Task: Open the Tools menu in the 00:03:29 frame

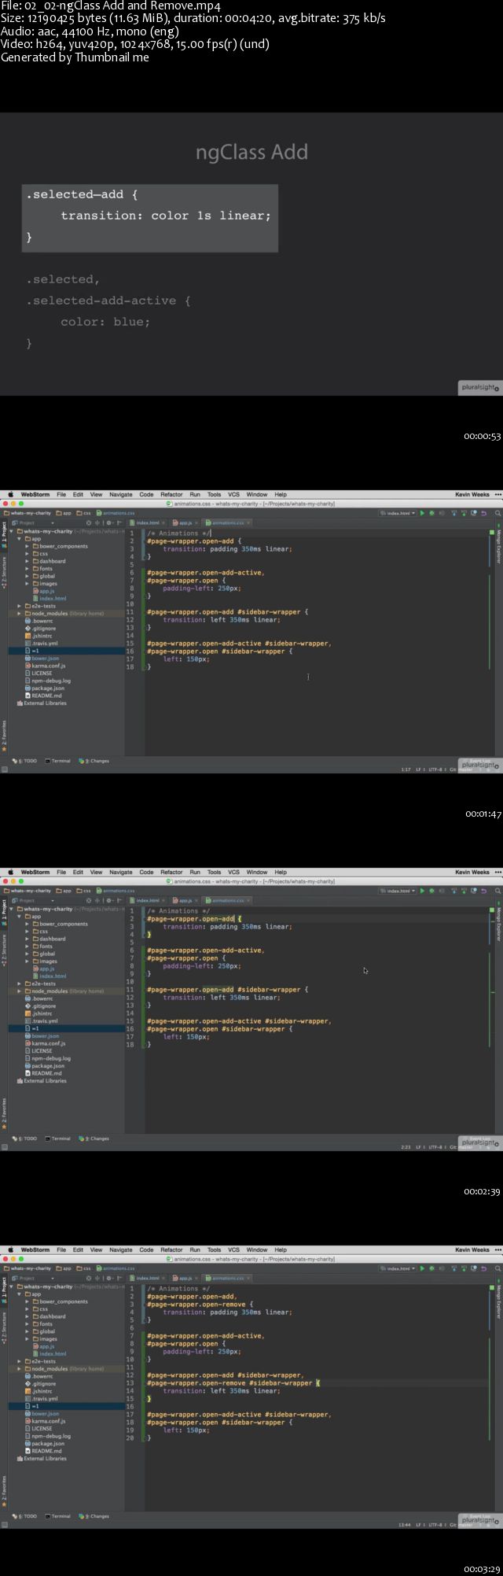Action: point(215,1249)
